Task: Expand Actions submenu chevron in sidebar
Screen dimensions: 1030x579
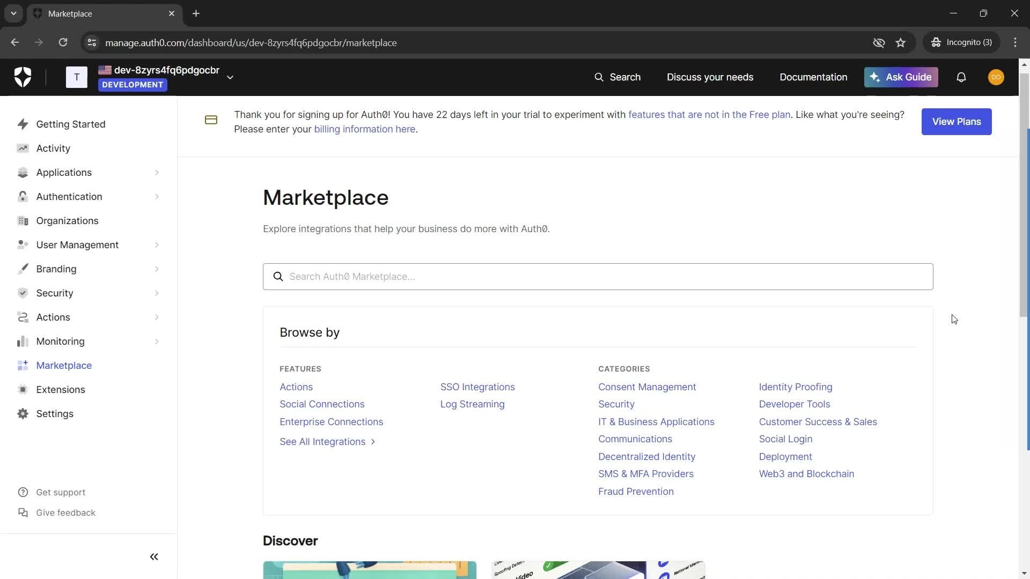Action: coord(157,317)
